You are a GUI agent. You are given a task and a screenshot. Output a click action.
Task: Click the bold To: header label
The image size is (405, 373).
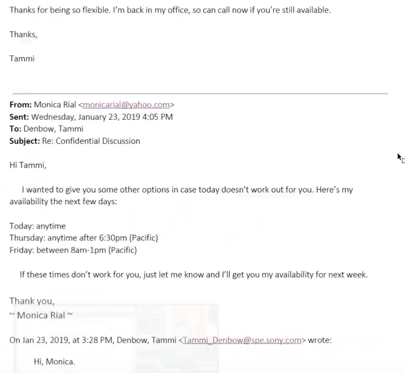pyautogui.click(x=15, y=129)
